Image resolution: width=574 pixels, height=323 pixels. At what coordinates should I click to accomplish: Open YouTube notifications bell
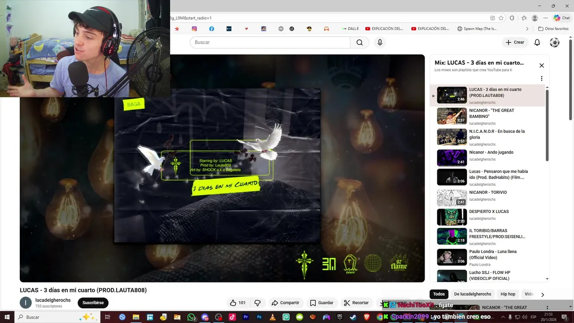click(537, 42)
